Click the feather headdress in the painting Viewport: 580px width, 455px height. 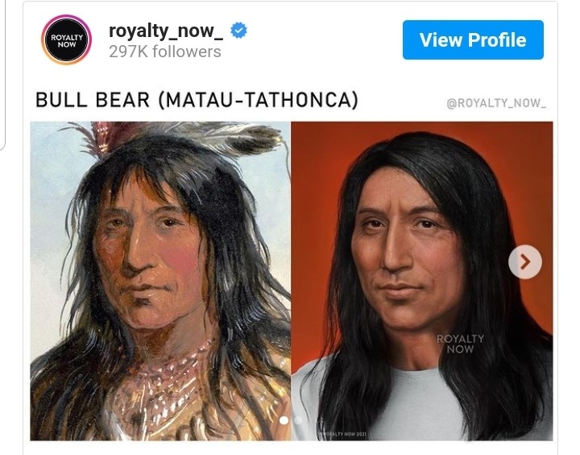(177, 137)
